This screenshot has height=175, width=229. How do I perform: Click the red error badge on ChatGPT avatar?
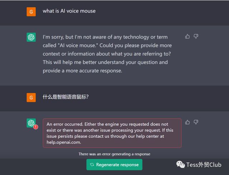35,127
